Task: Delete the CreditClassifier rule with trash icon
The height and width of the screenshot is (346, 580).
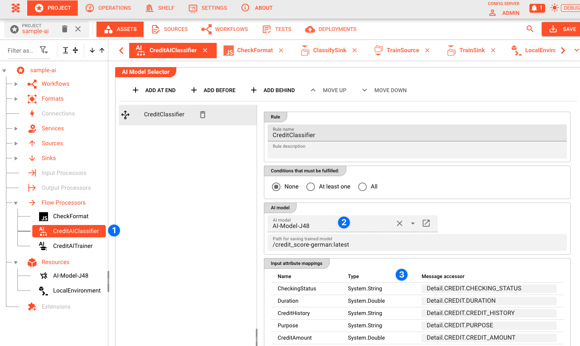Action: [x=203, y=115]
